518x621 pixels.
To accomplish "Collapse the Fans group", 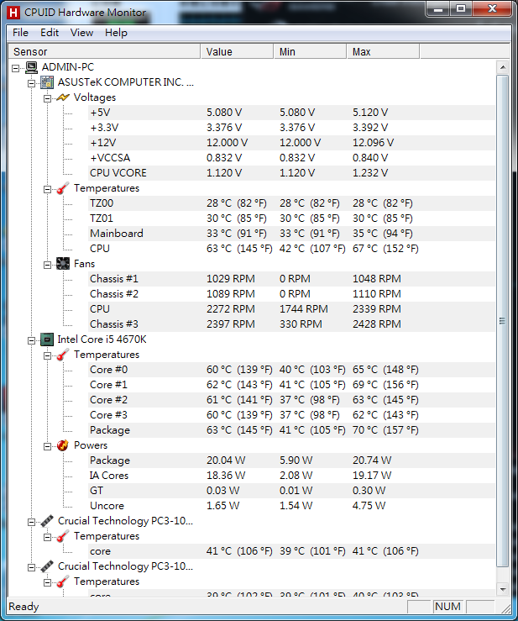I will coord(47,265).
